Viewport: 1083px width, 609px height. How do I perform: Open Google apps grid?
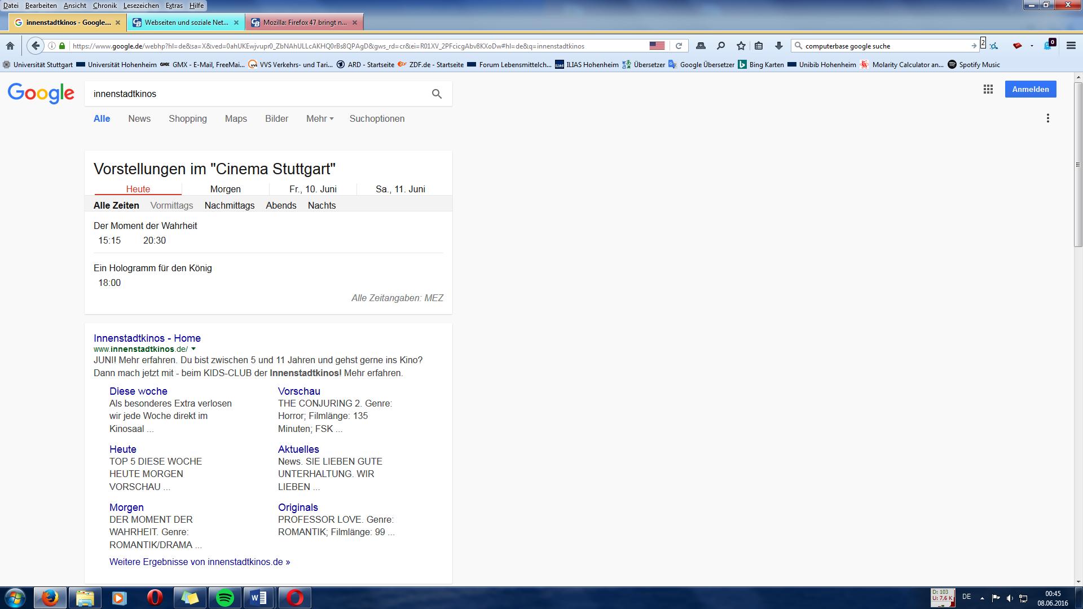pos(988,89)
